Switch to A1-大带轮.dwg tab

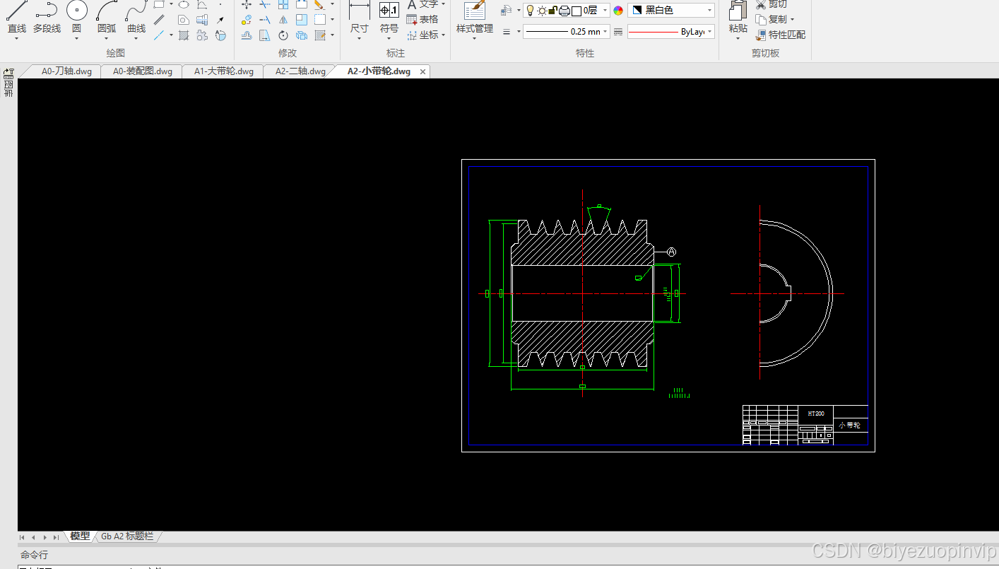[224, 71]
